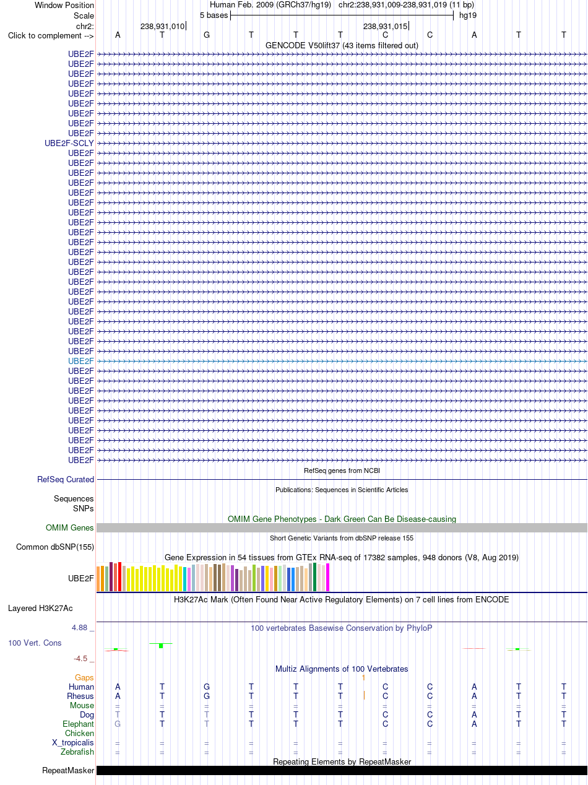Select the Chicken alignment row label
Viewport: 588px width, 785px height.
(80, 734)
